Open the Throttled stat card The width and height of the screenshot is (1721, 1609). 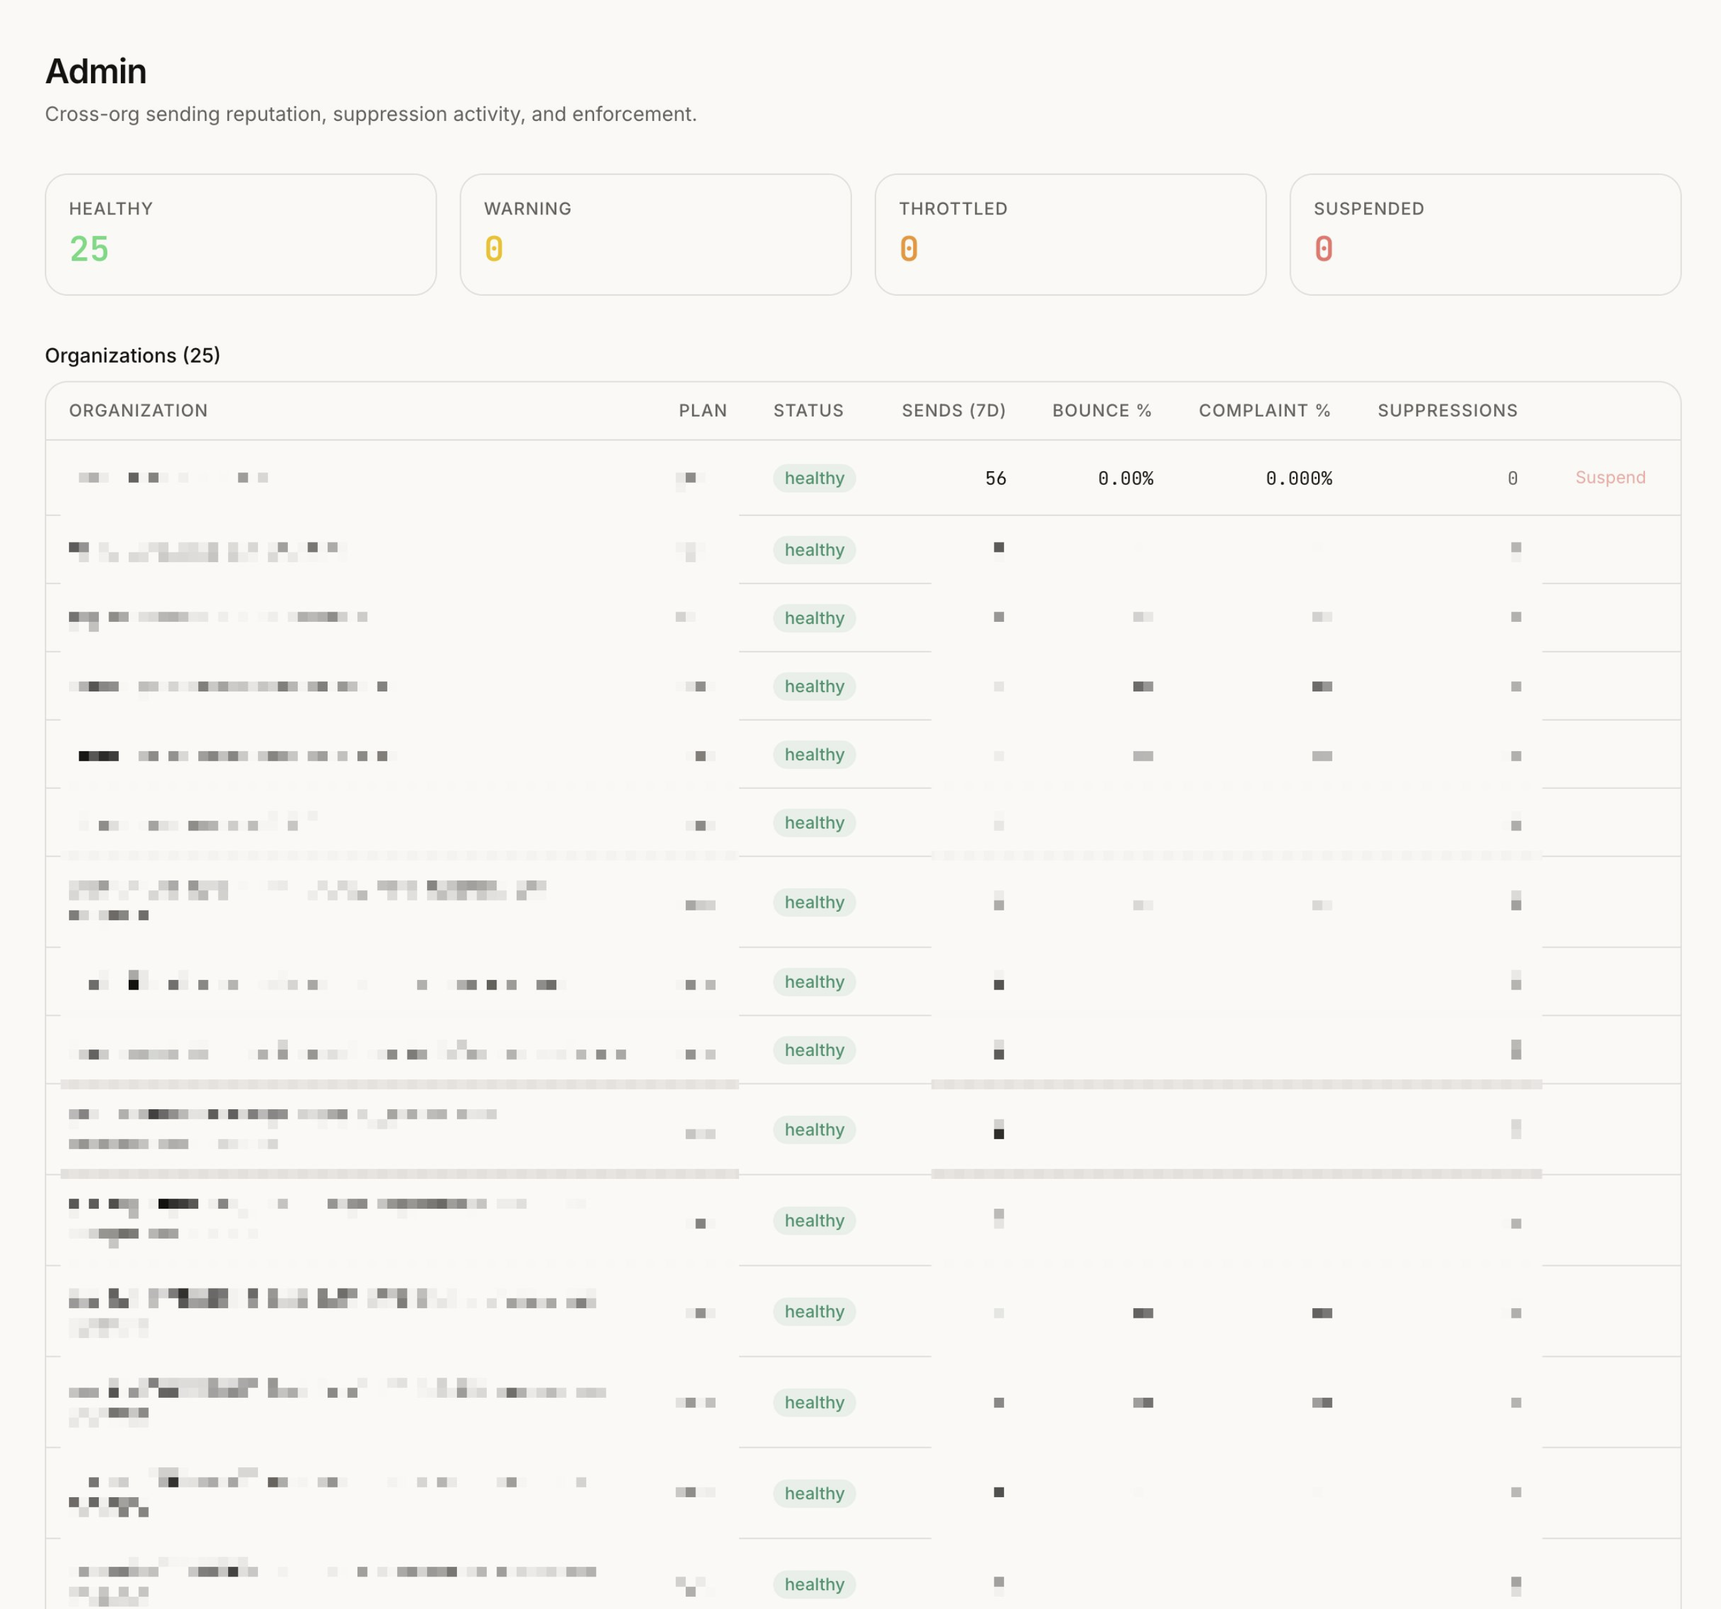tap(1070, 235)
